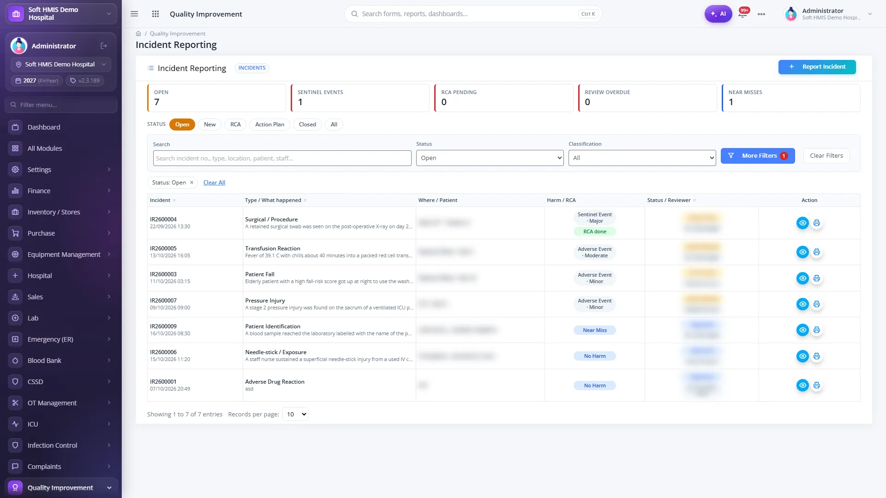Viewport: 886px width, 498px height.
Task: Click the home breadcrumb icon
Action: (x=138, y=34)
